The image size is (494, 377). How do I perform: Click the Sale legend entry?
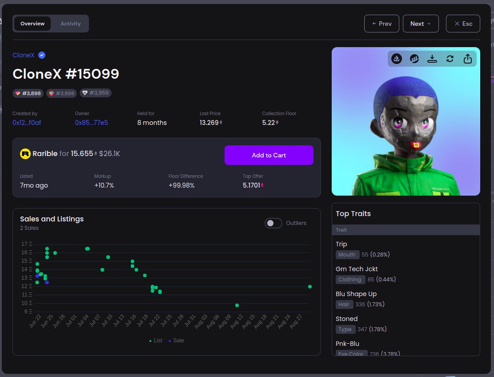coord(177,341)
